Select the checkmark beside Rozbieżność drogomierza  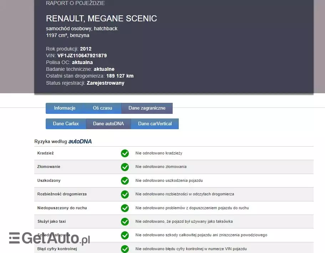pos(125,194)
